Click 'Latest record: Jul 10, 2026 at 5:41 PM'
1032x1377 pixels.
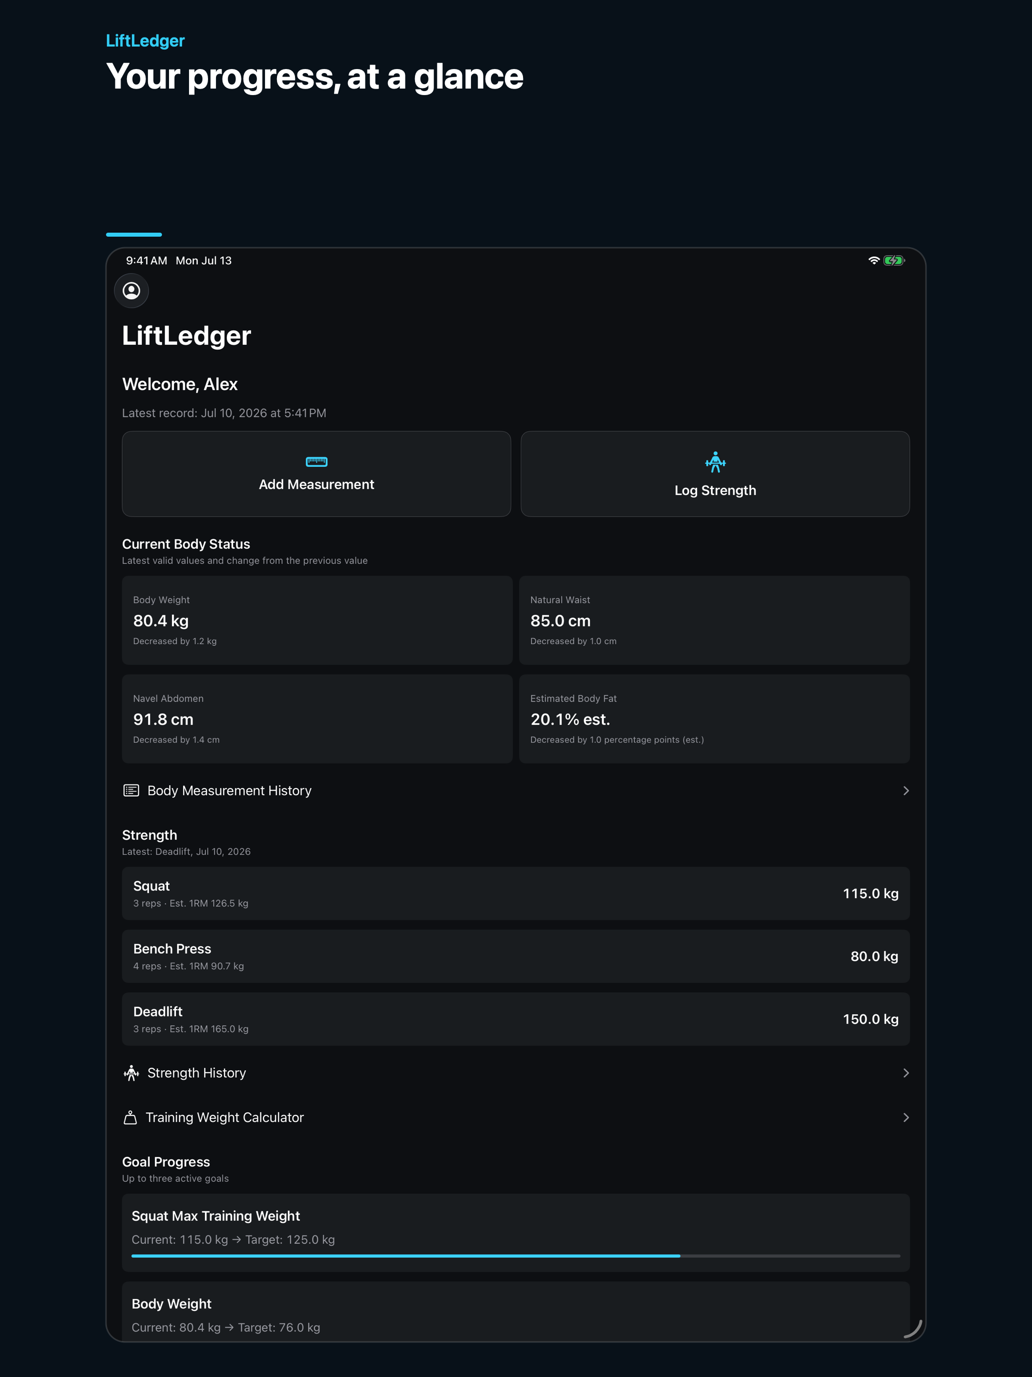pos(224,413)
